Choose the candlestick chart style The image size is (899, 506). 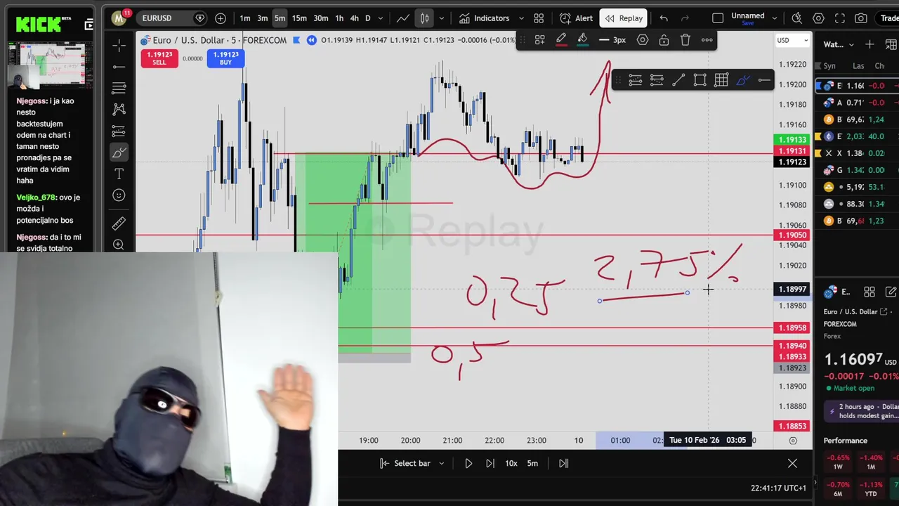click(424, 18)
